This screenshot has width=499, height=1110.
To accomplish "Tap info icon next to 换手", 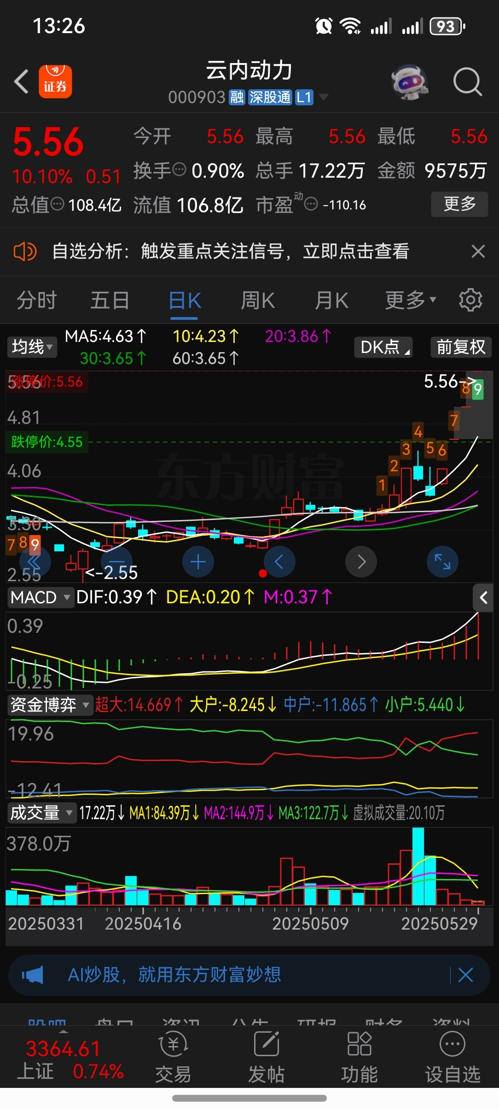I will click(179, 169).
